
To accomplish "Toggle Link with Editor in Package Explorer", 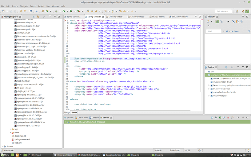I will point(38,16).
